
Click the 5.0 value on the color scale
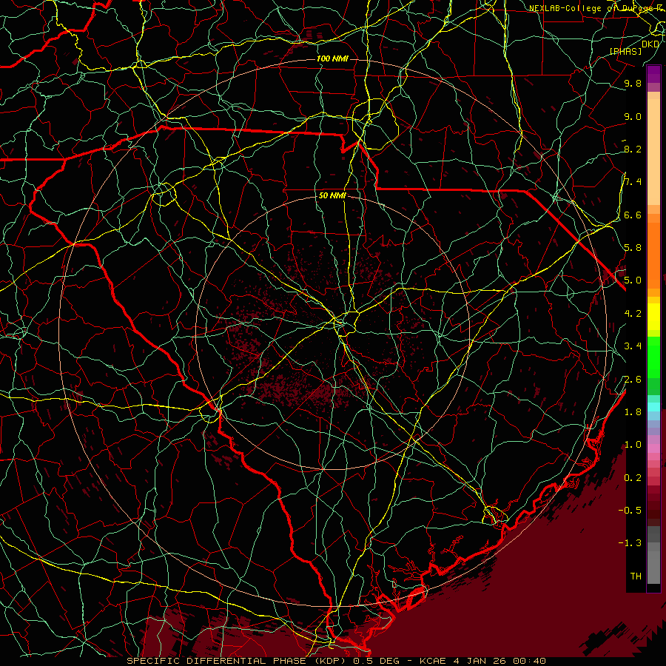tap(633, 280)
